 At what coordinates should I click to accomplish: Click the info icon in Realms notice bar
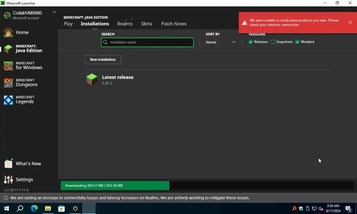click(6, 198)
